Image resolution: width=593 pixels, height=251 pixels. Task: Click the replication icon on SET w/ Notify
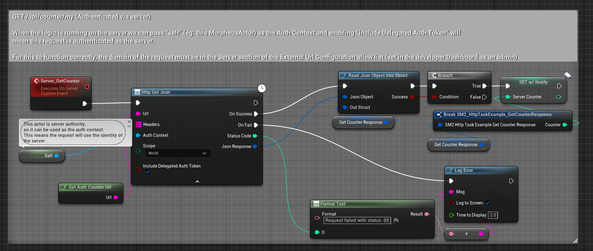tap(568, 75)
